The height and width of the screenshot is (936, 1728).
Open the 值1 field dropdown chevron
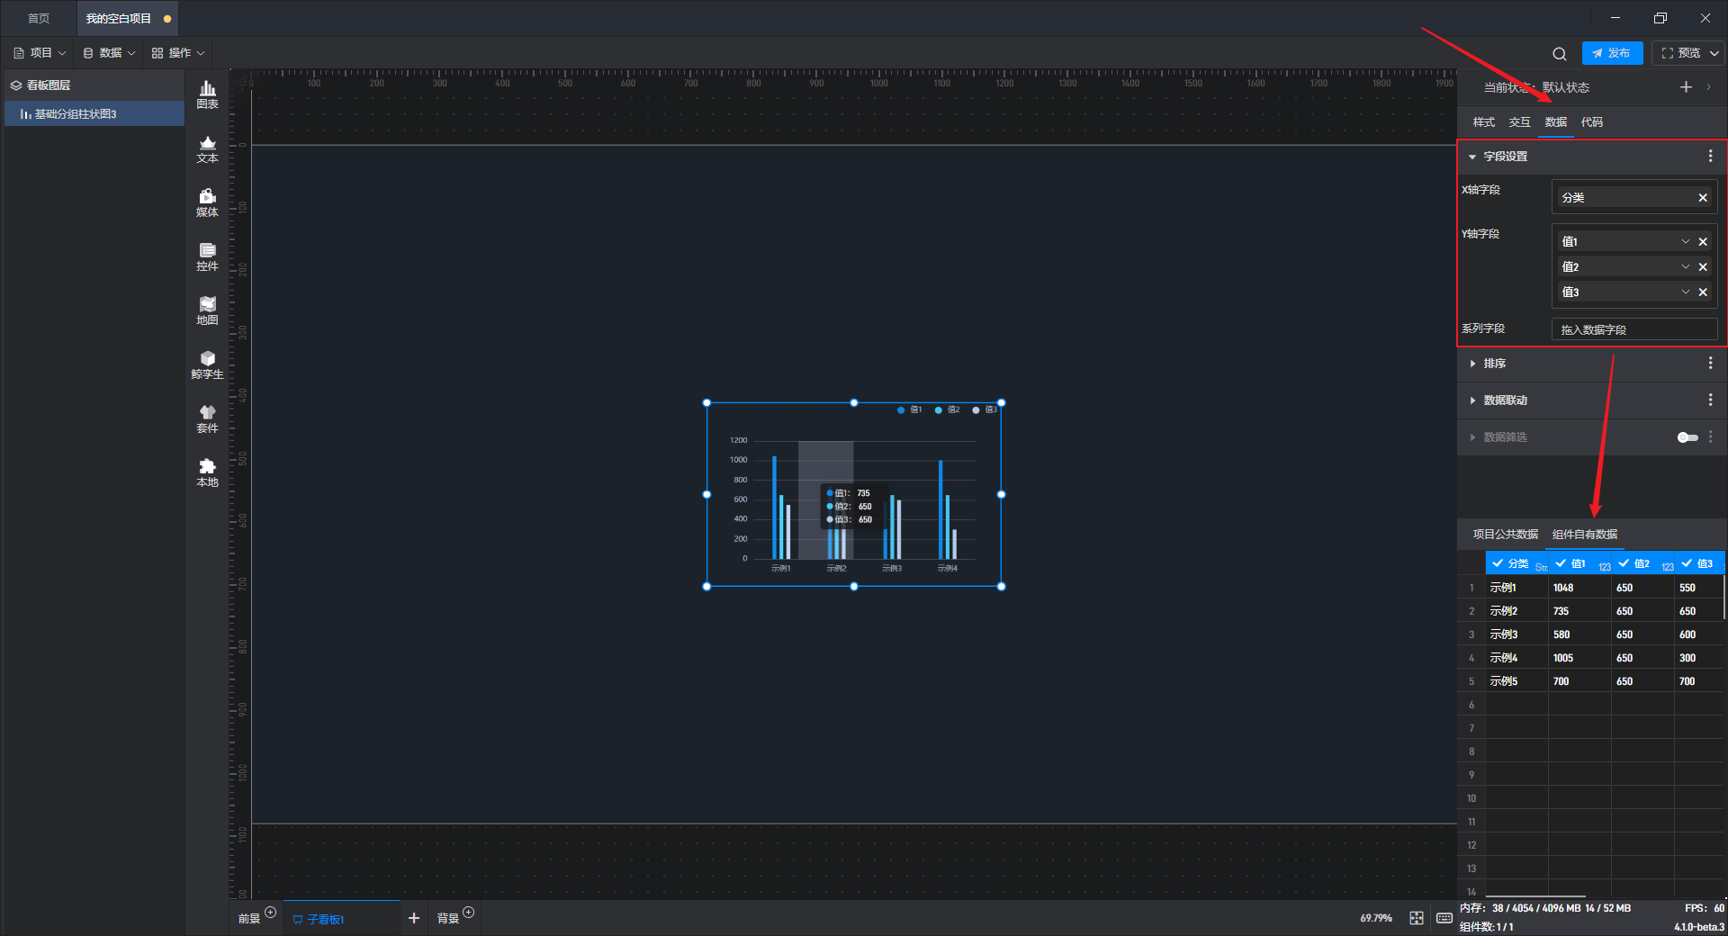tap(1685, 242)
